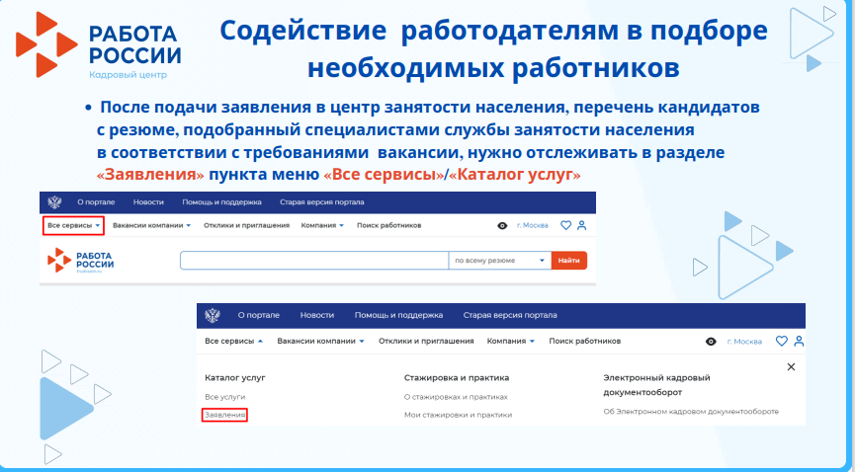The height and width of the screenshot is (472, 856).
Task: Expand Компания dropdown in lower portal
Action: coord(511,341)
